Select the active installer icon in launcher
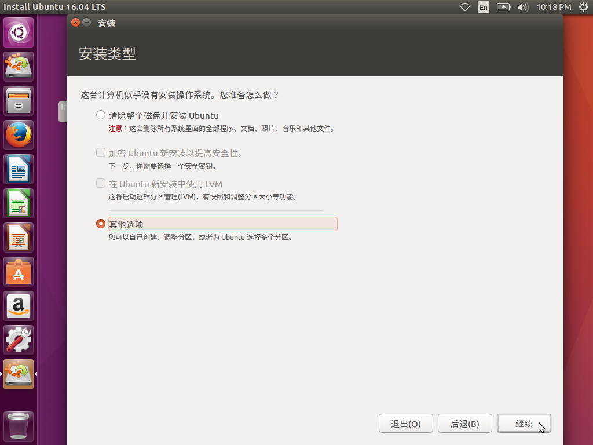 (19, 374)
